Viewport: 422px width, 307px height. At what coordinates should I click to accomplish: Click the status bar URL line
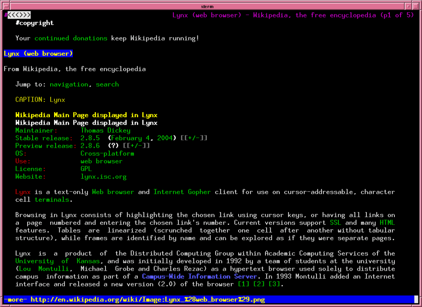148,300
